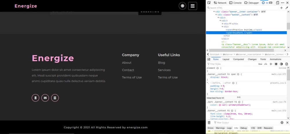This screenshot has height=134, width=290.
Task: Pick a color with the eyedropper tool
Action: (287, 8)
